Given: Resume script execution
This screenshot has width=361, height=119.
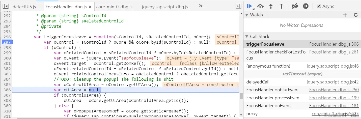Looking at the screenshot, I should (250, 6).
